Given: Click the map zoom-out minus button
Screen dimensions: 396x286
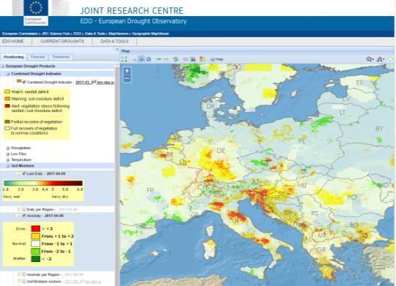Looking at the screenshot, I should pyautogui.click(x=127, y=79).
